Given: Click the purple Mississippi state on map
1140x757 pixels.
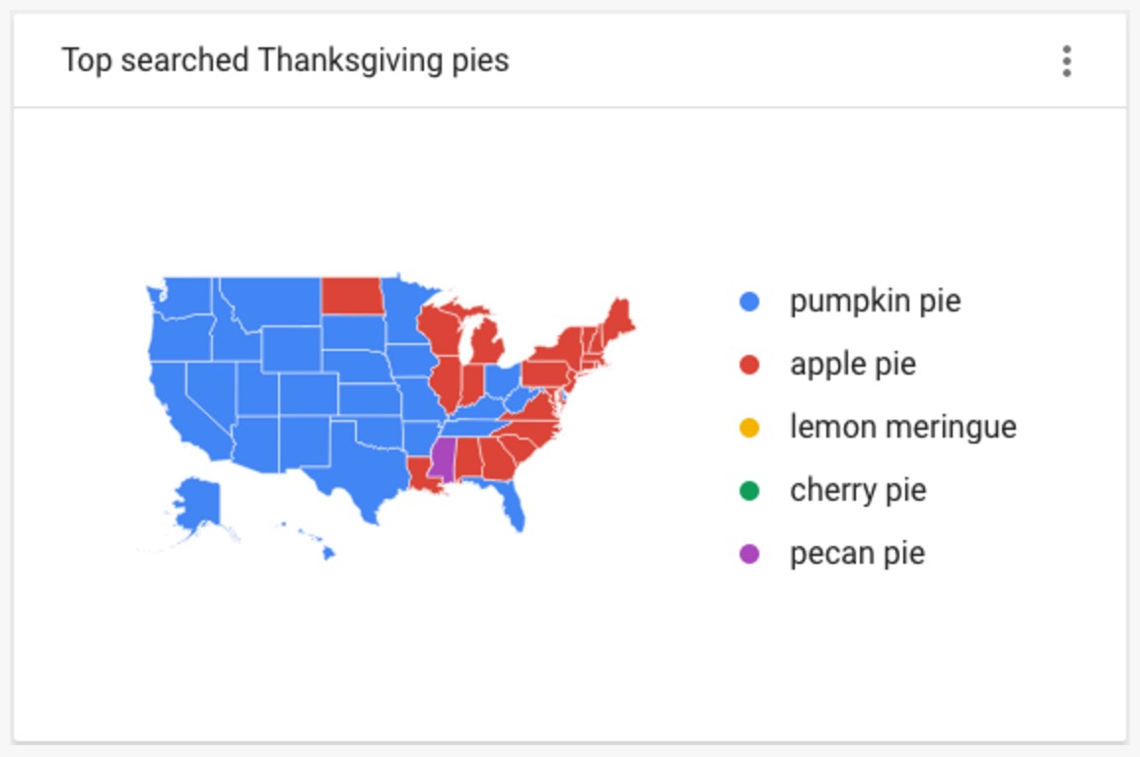Looking at the screenshot, I should [x=442, y=457].
